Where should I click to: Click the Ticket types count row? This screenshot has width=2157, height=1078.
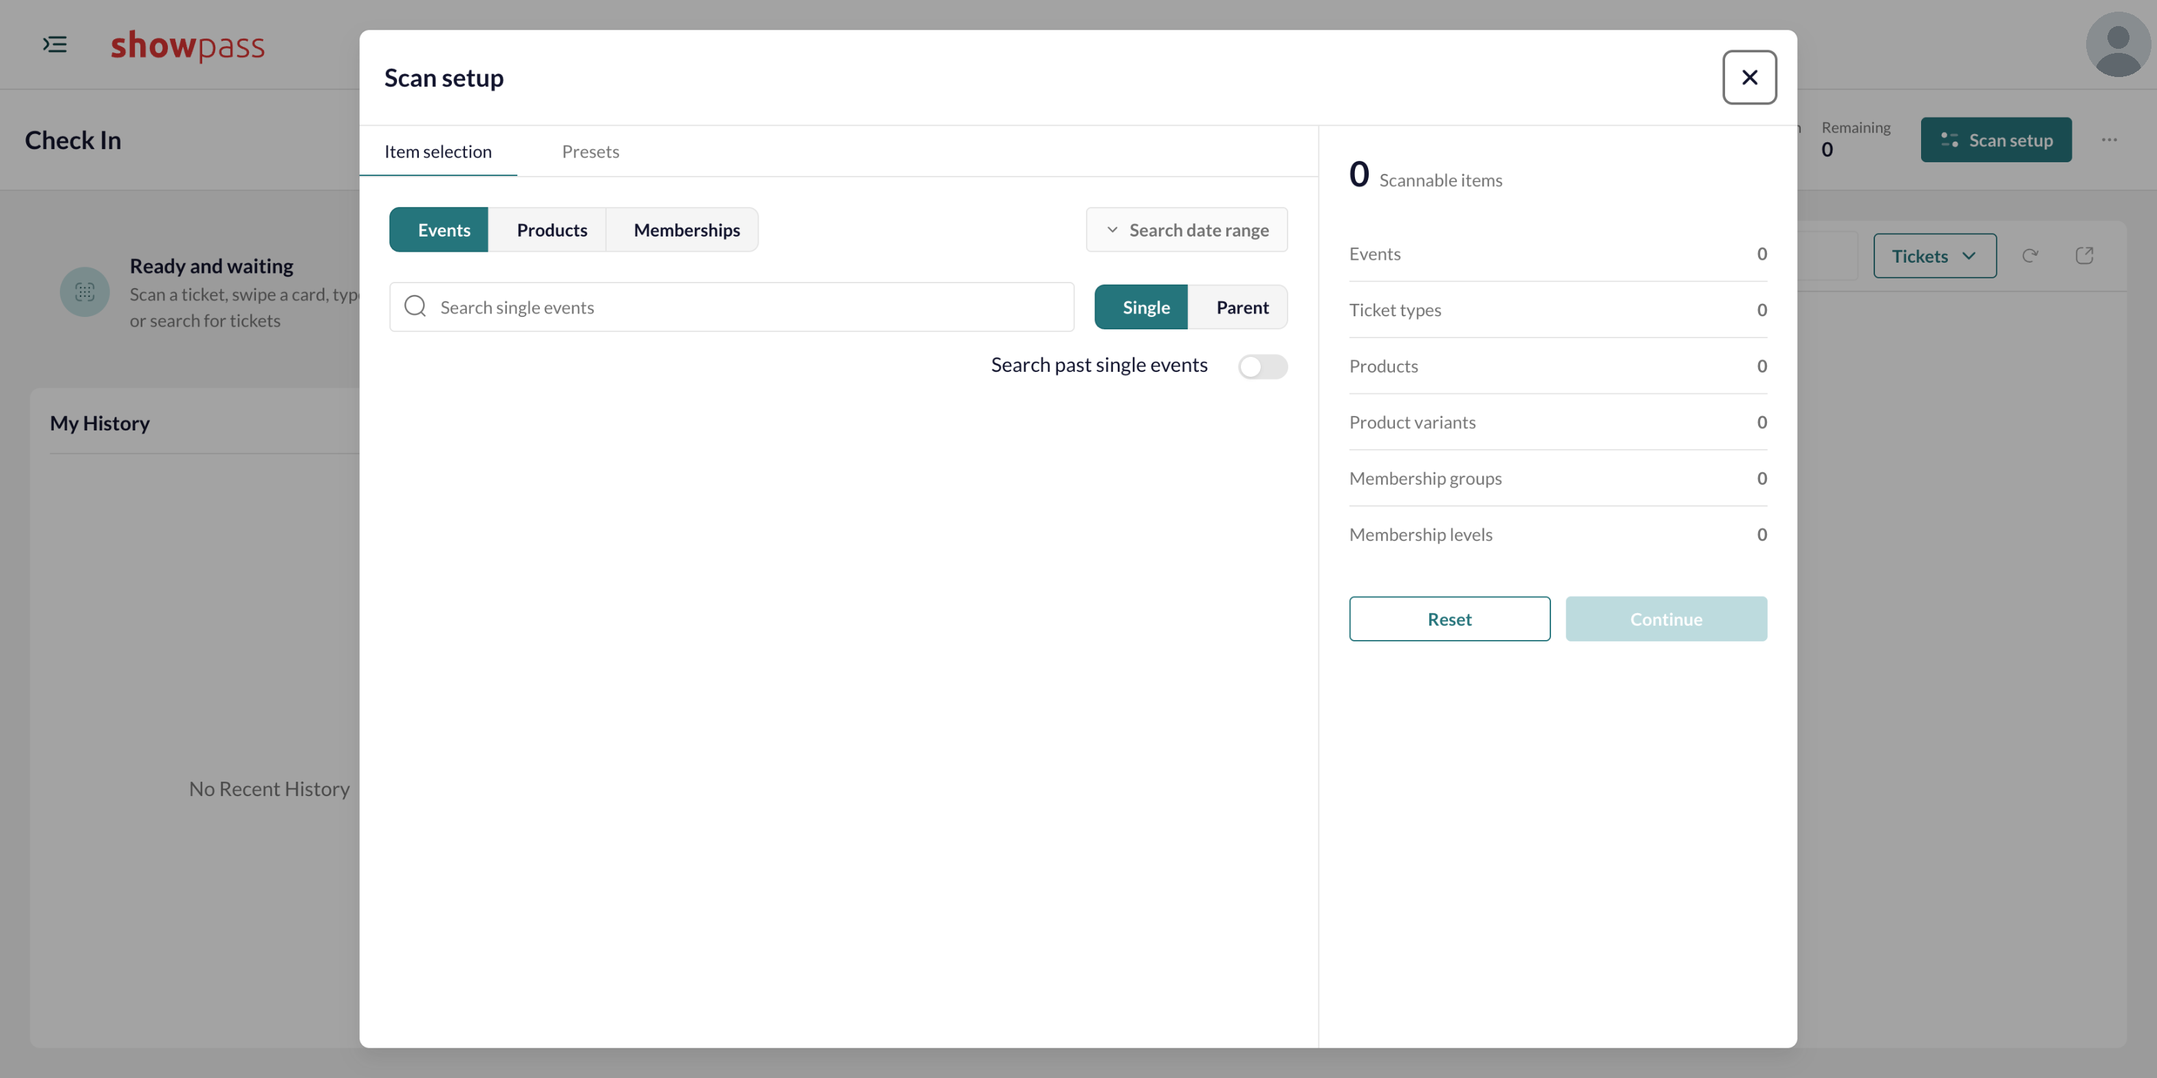click(1557, 309)
